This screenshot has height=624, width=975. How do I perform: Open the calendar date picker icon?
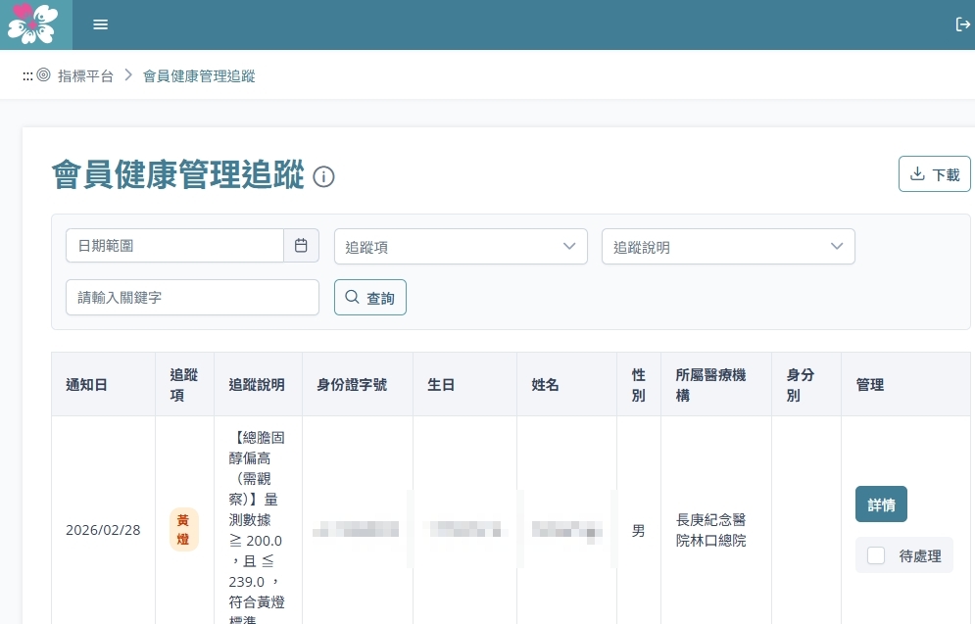coord(301,246)
